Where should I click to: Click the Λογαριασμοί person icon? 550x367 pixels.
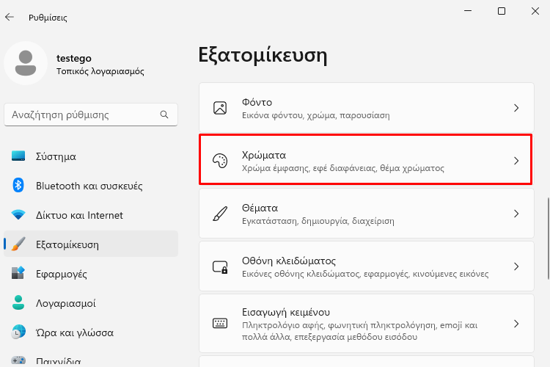tap(18, 302)
